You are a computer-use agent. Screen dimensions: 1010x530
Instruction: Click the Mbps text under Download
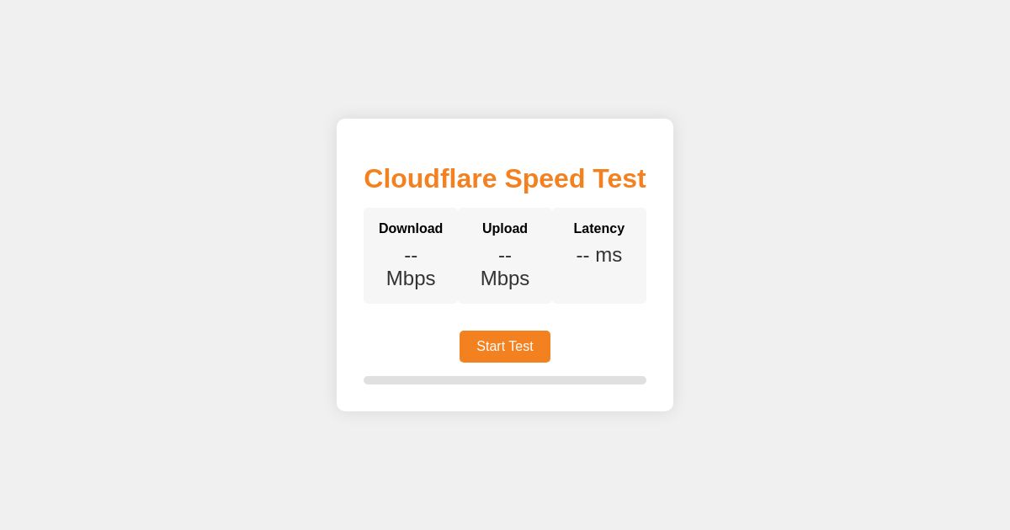[x=411, y=278]
